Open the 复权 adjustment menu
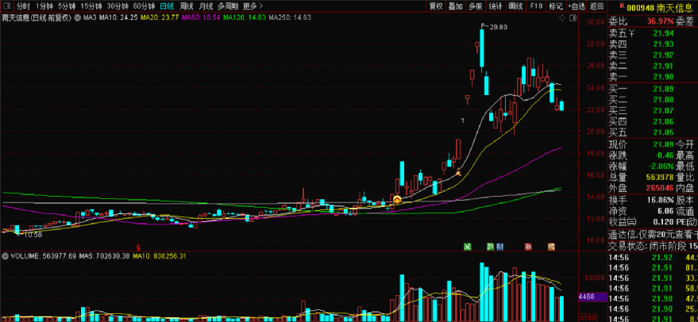Viewport: 698px width, 322px height. (436, 6)
